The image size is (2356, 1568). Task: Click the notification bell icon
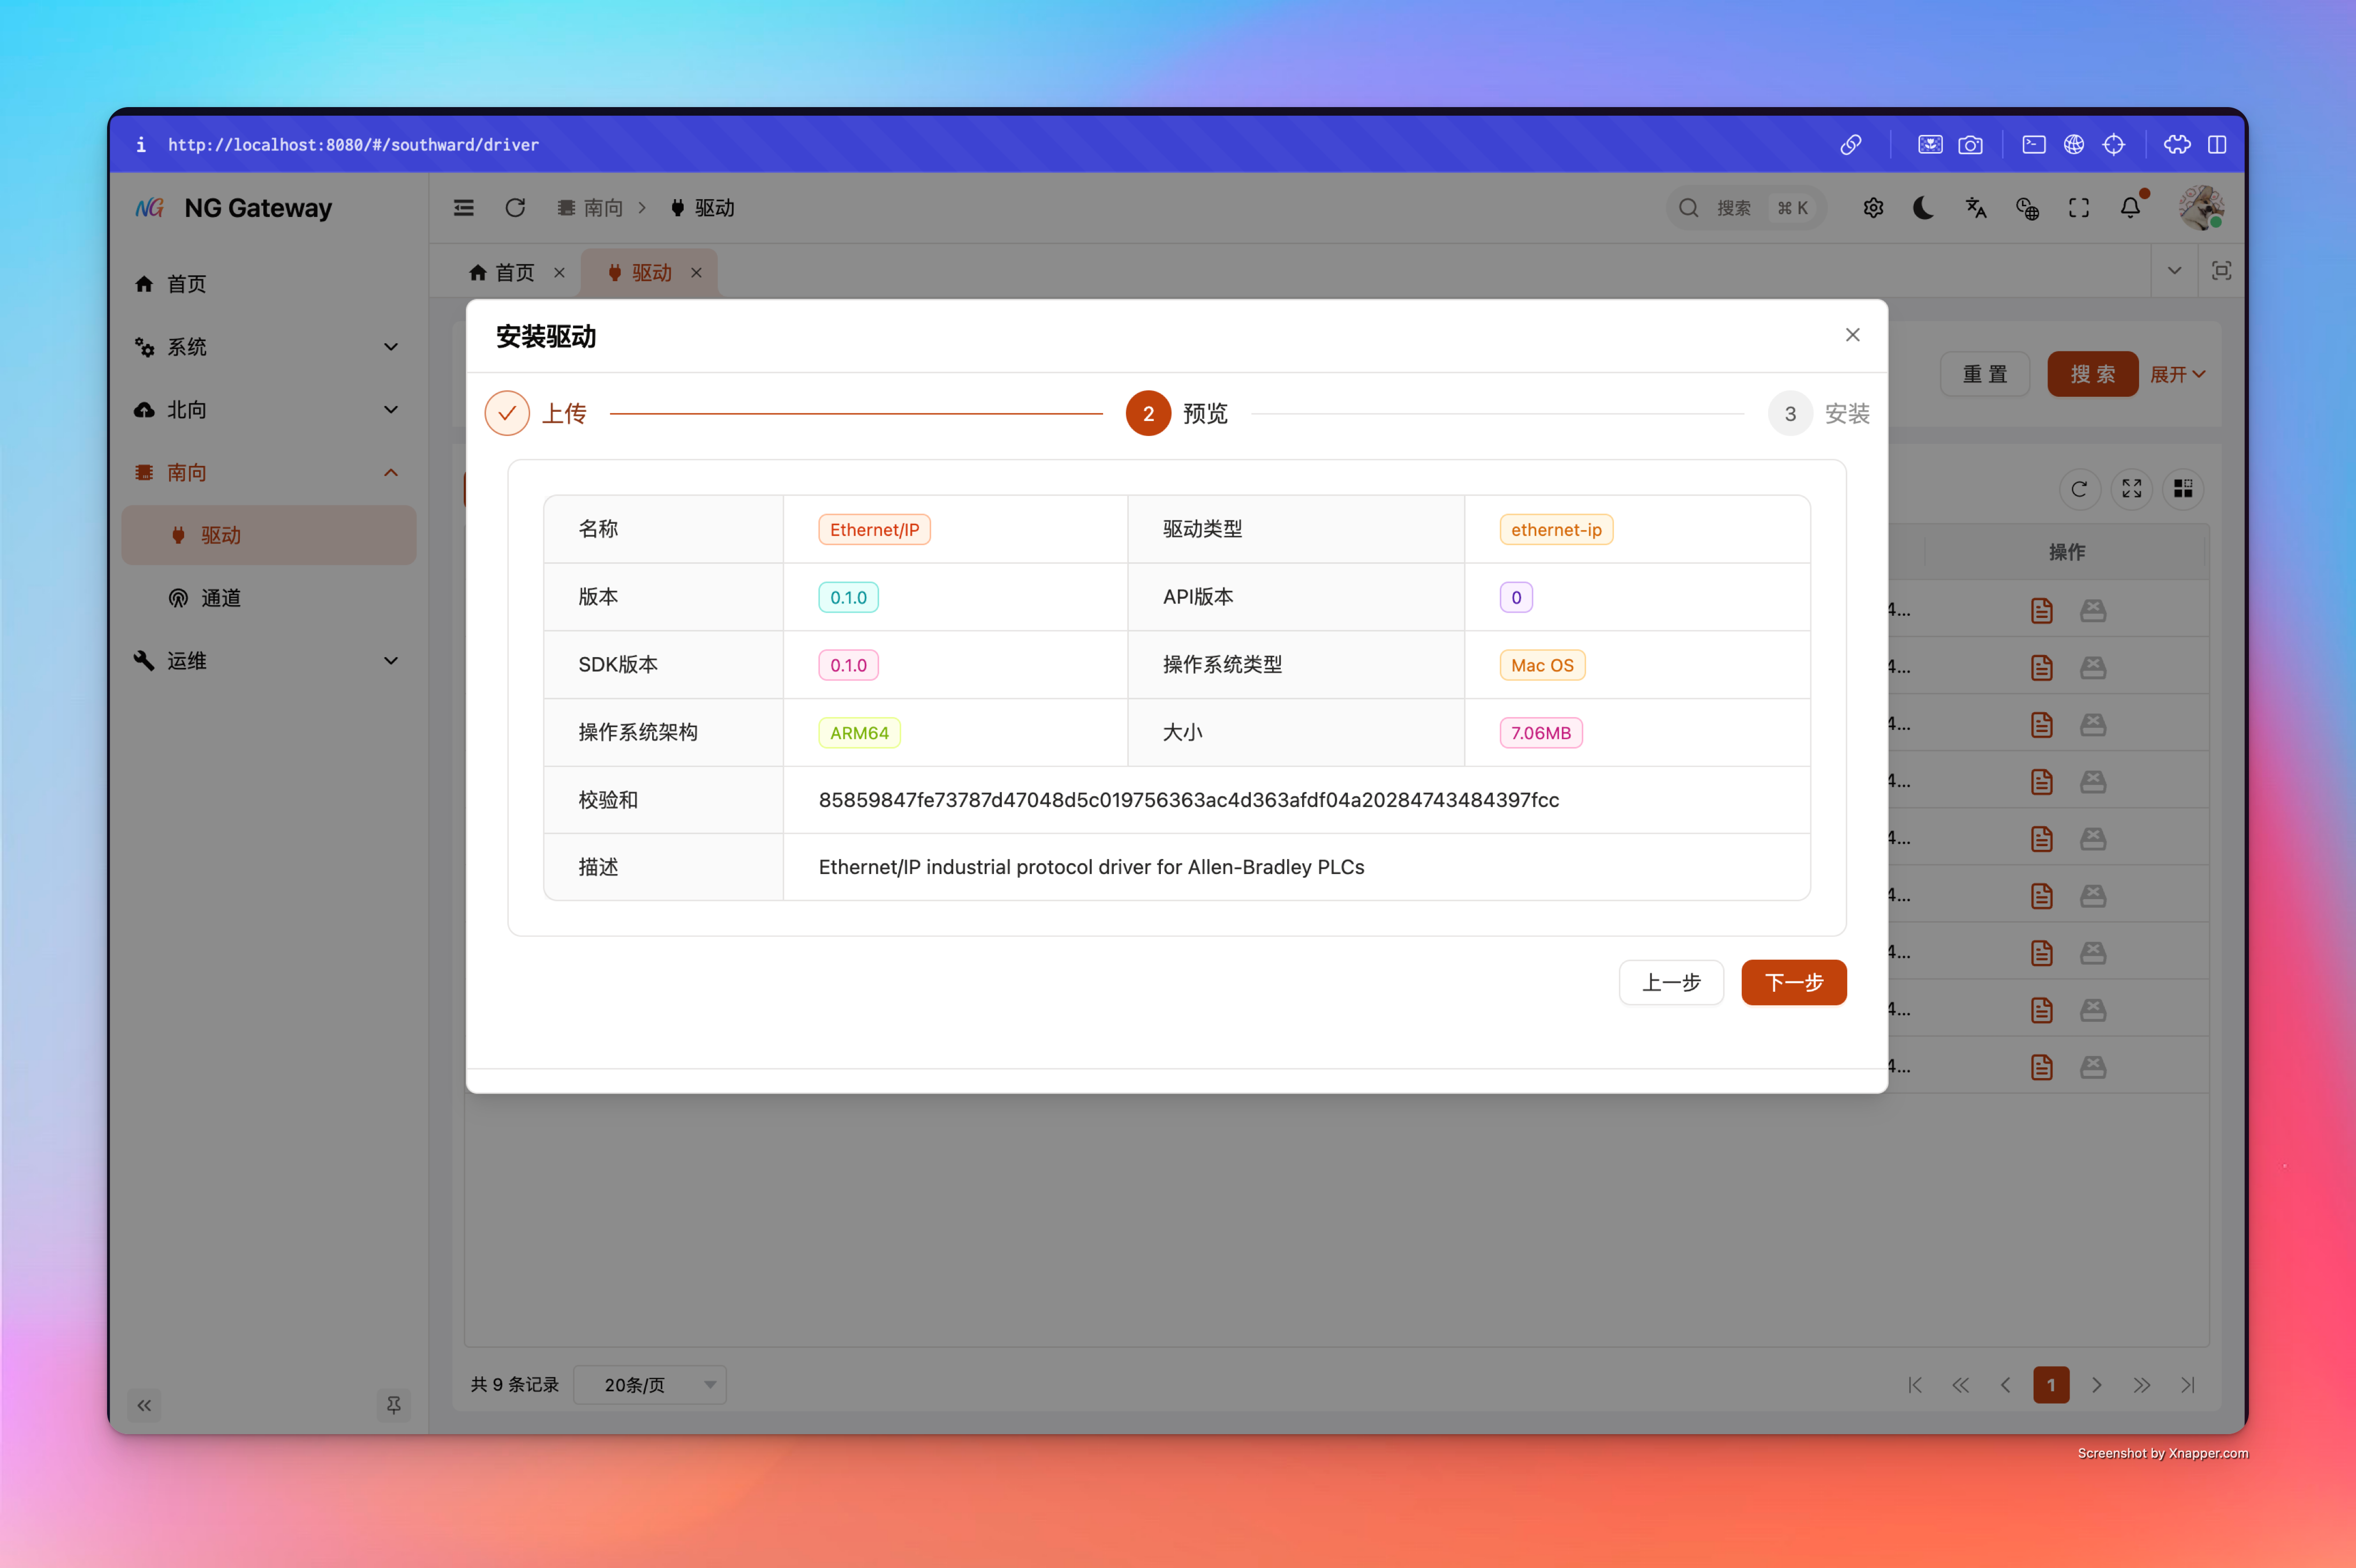[x=2130, y=208]
